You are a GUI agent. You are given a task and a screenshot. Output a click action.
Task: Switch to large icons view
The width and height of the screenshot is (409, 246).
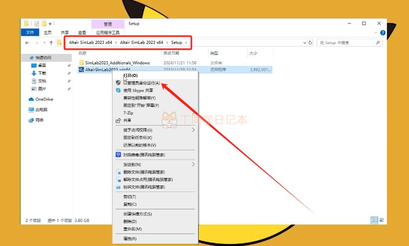[381, 220]
